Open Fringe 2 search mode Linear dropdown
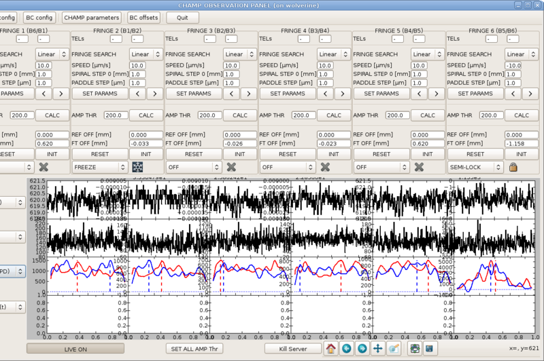The height and width of the screenshot is (361, 544). (146, 54)
